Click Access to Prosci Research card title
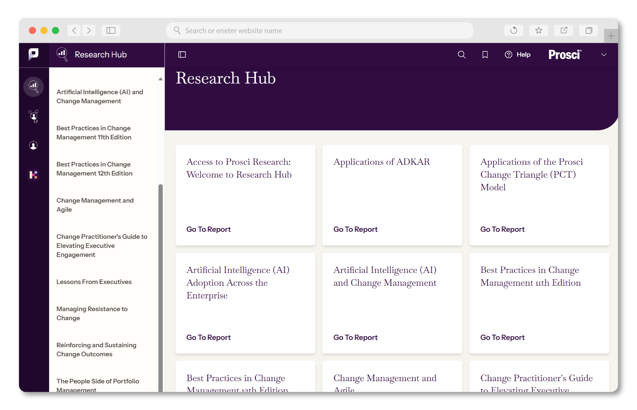 tap(239, 168)
